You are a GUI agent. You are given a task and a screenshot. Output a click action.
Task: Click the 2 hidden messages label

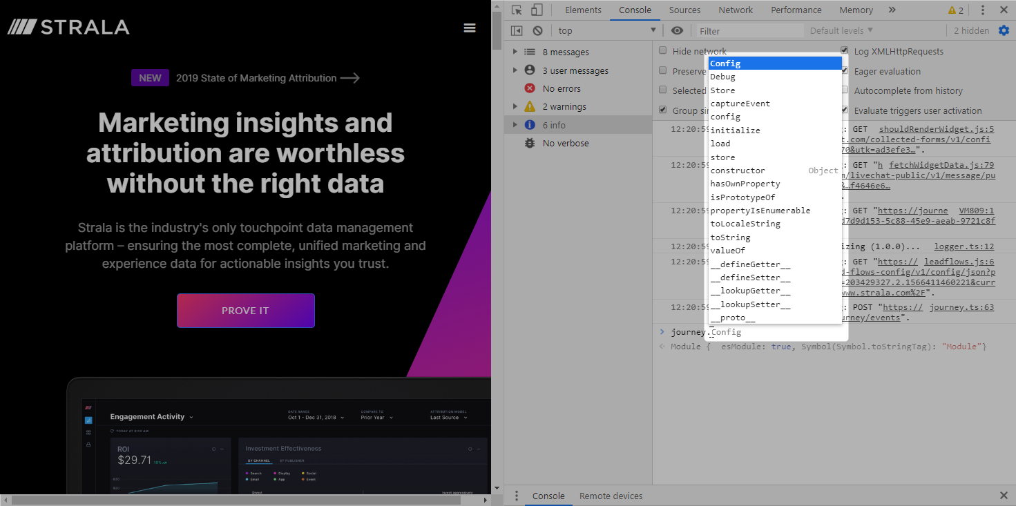coord(971,30)
